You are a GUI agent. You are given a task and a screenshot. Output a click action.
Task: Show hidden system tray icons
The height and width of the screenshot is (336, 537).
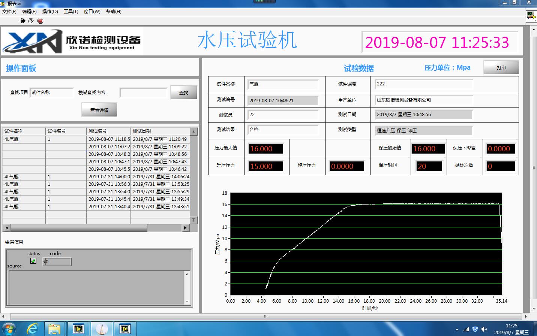pos(457,330)
